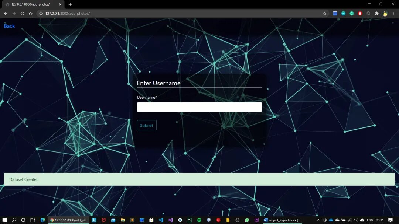
Task: Open the battery status tray icon
Action: coord(343,220)
